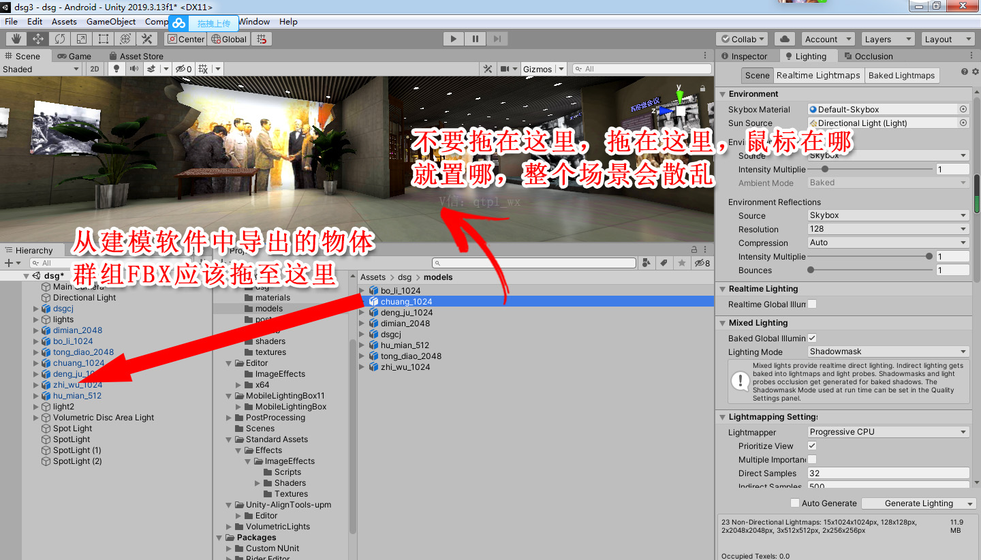Click Project panel search field
This screenshot has height=560, width=981.
coord(534,263)
